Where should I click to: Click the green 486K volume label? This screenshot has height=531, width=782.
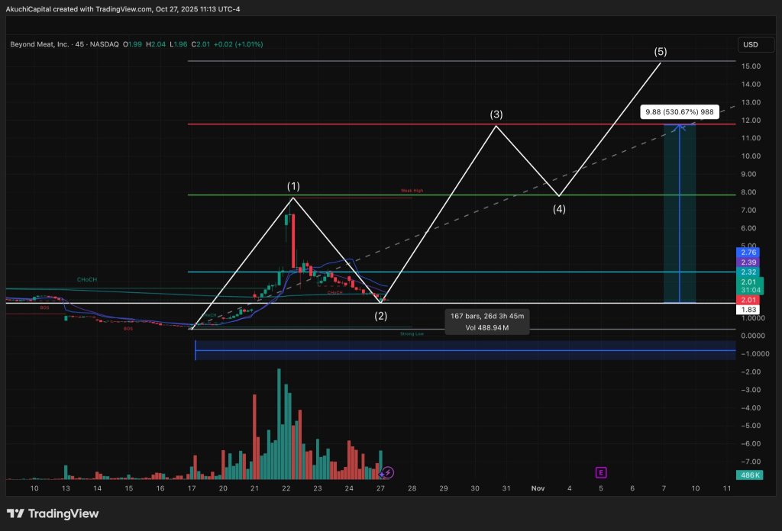coord(747,475)
